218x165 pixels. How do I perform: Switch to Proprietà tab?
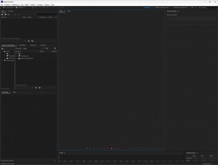click(43, 45)
